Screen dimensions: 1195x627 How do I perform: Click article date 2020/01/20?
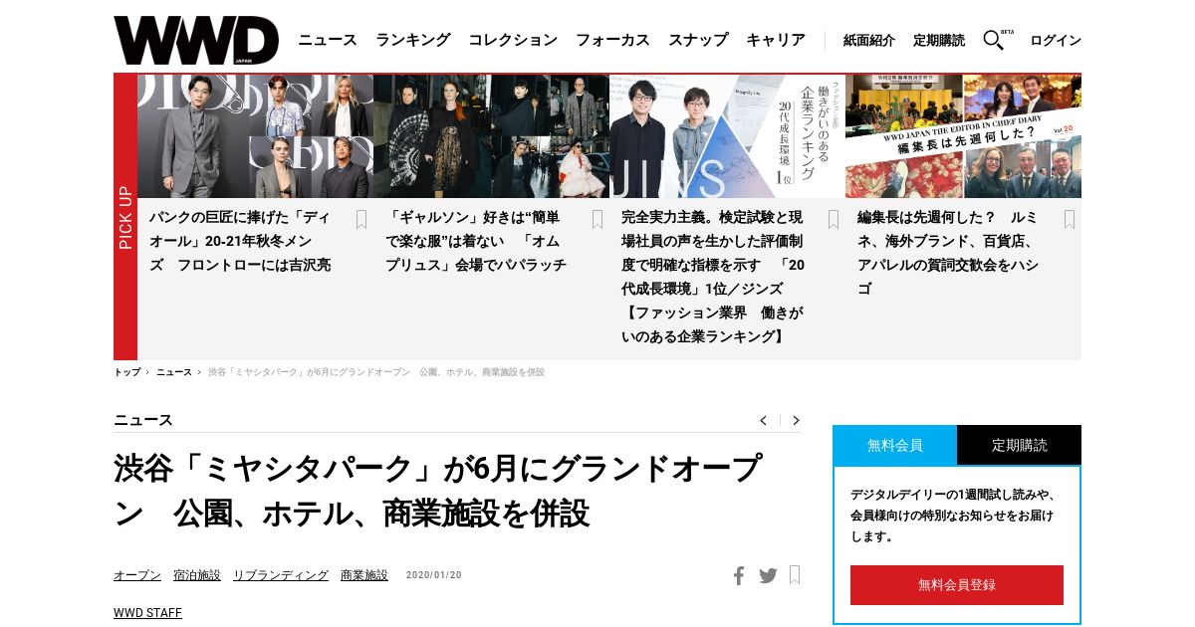click(x=434, y=575)
